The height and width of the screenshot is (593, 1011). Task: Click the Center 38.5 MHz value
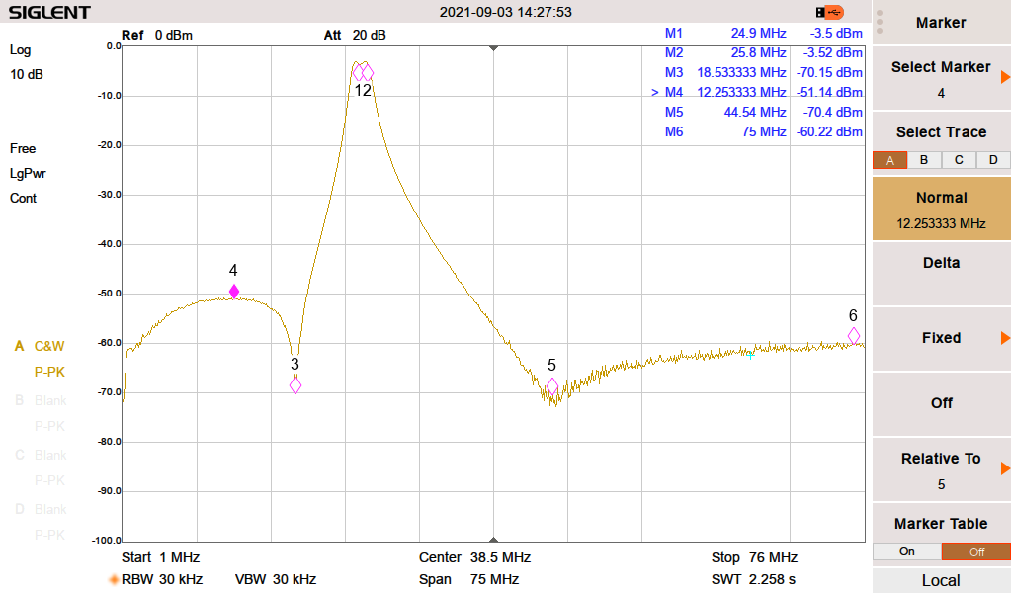pyautogui.click(x=474, y=557)
